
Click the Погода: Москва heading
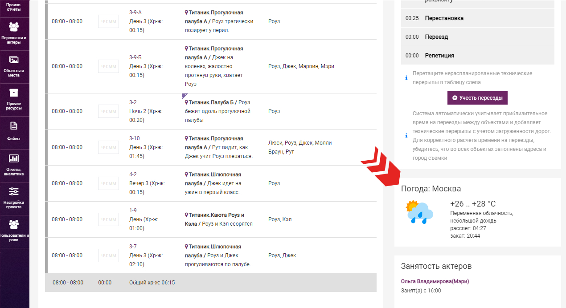pyautogui.click(x=431, y=189)
